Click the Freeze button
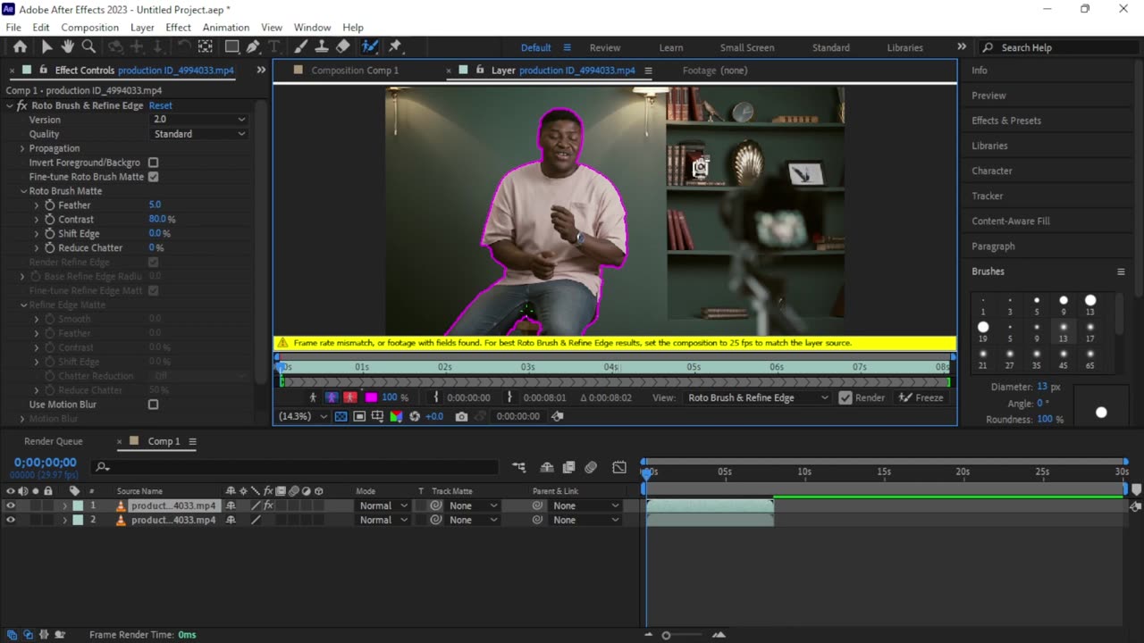The width and height of the screenshot is (1144, 643). coord(921,397)
